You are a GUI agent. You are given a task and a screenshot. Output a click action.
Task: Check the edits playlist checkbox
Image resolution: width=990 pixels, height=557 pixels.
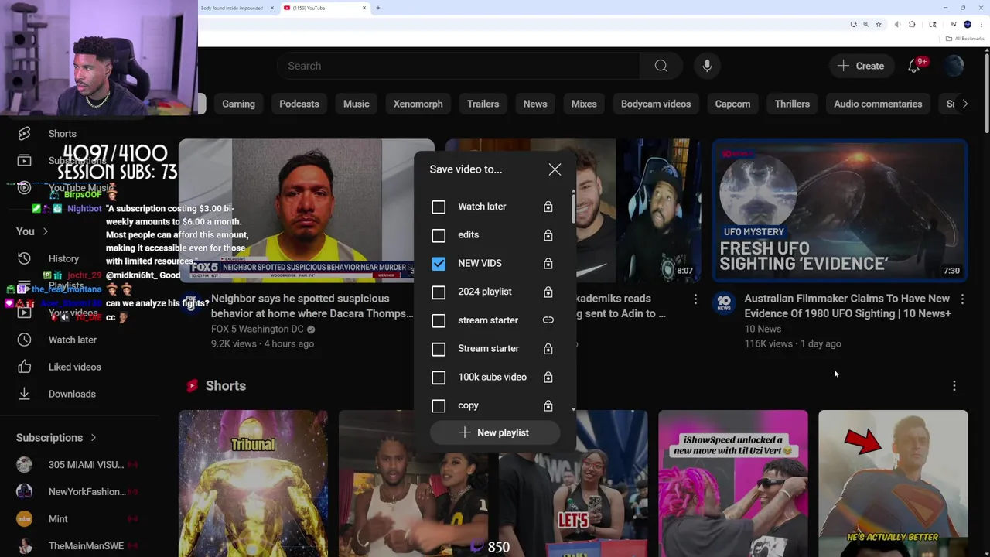(x=439, y=235)
